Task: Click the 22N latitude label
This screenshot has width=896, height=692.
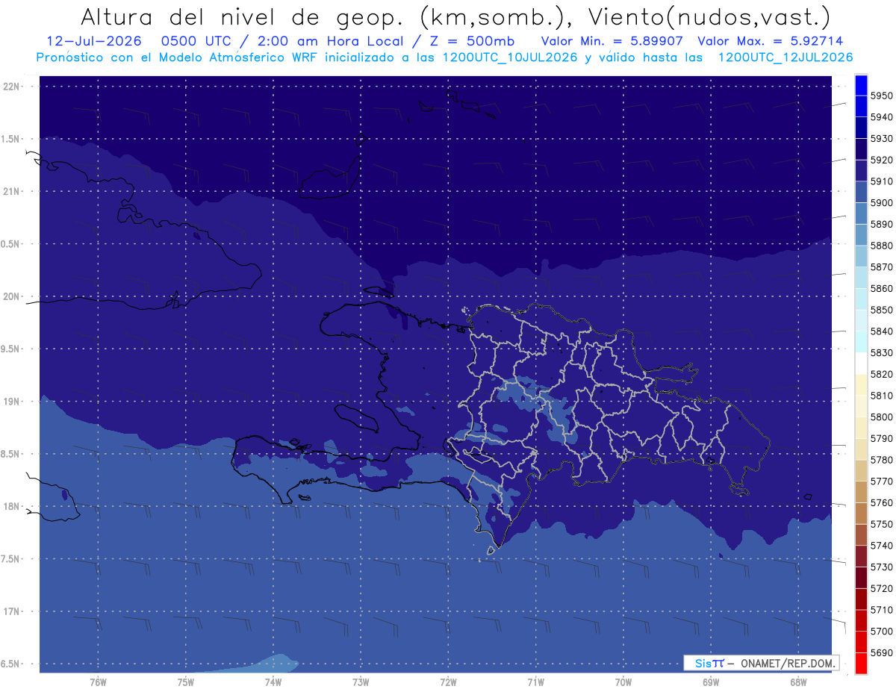Action: click(10, 86)
